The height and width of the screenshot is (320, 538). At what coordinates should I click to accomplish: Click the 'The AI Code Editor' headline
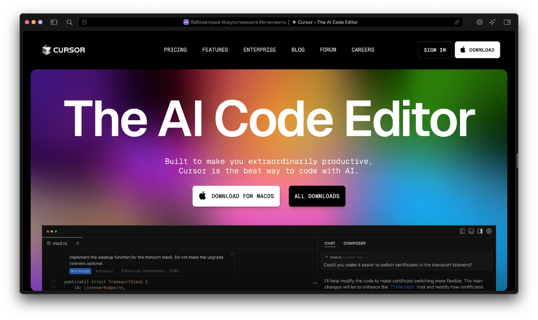(x=269, y=118)
